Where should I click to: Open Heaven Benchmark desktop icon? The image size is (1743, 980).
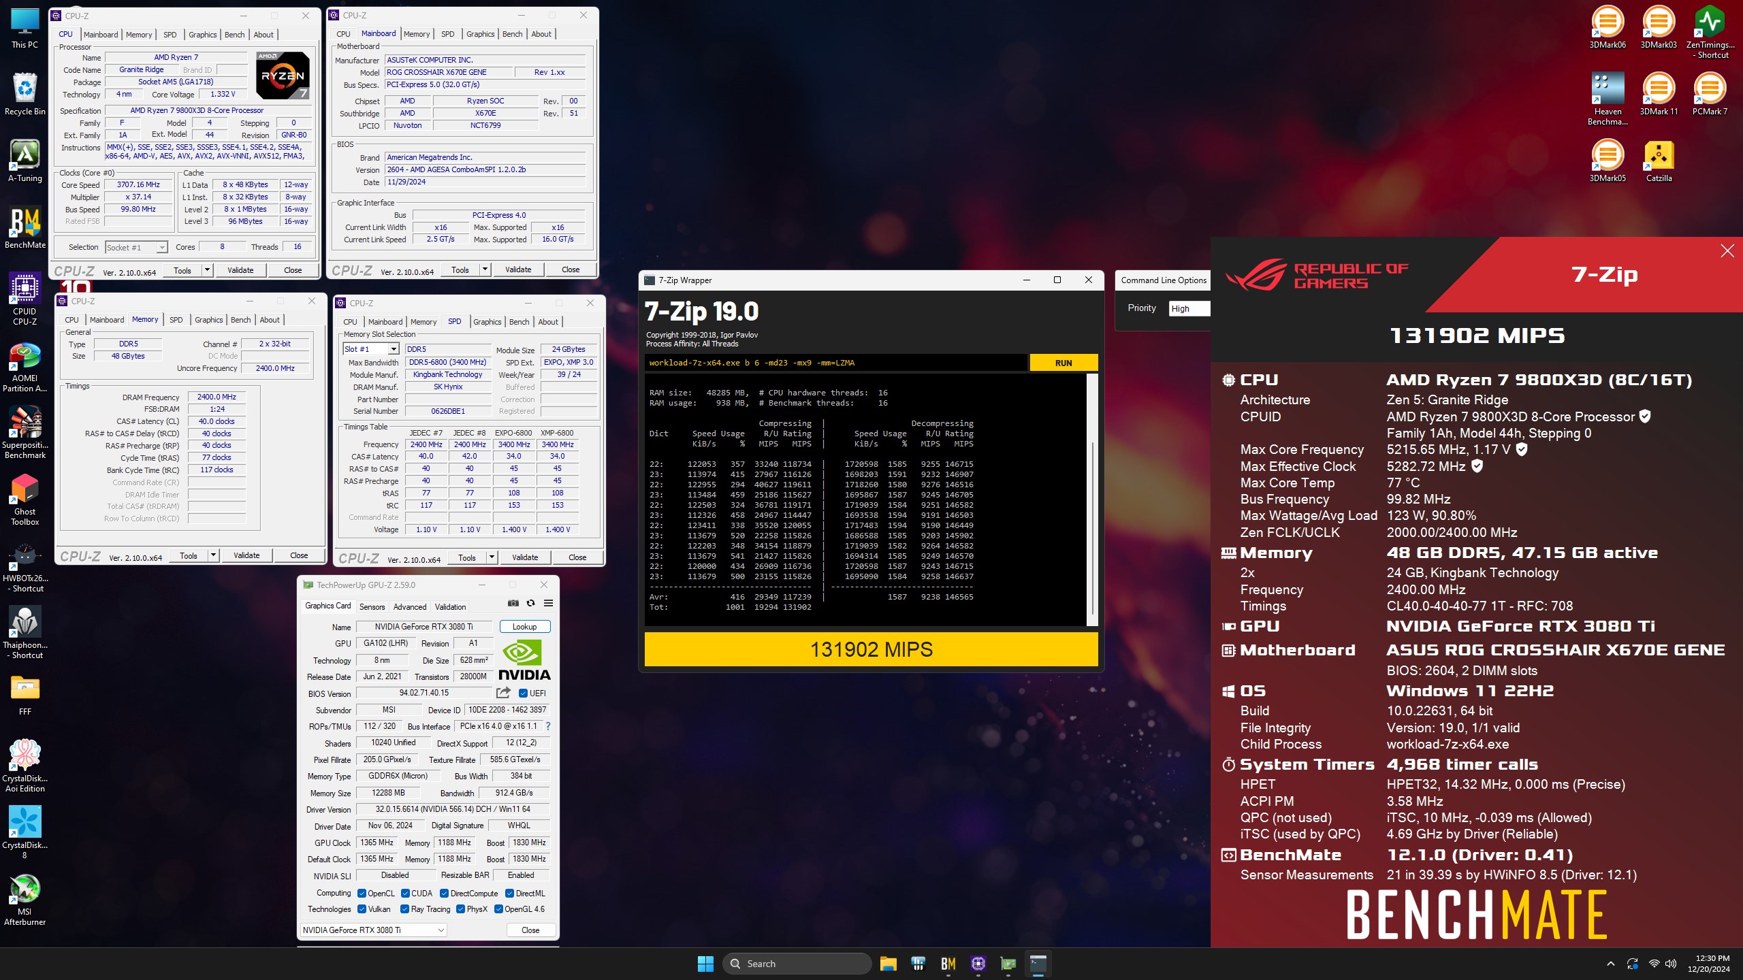click(x=1608, y=99)
